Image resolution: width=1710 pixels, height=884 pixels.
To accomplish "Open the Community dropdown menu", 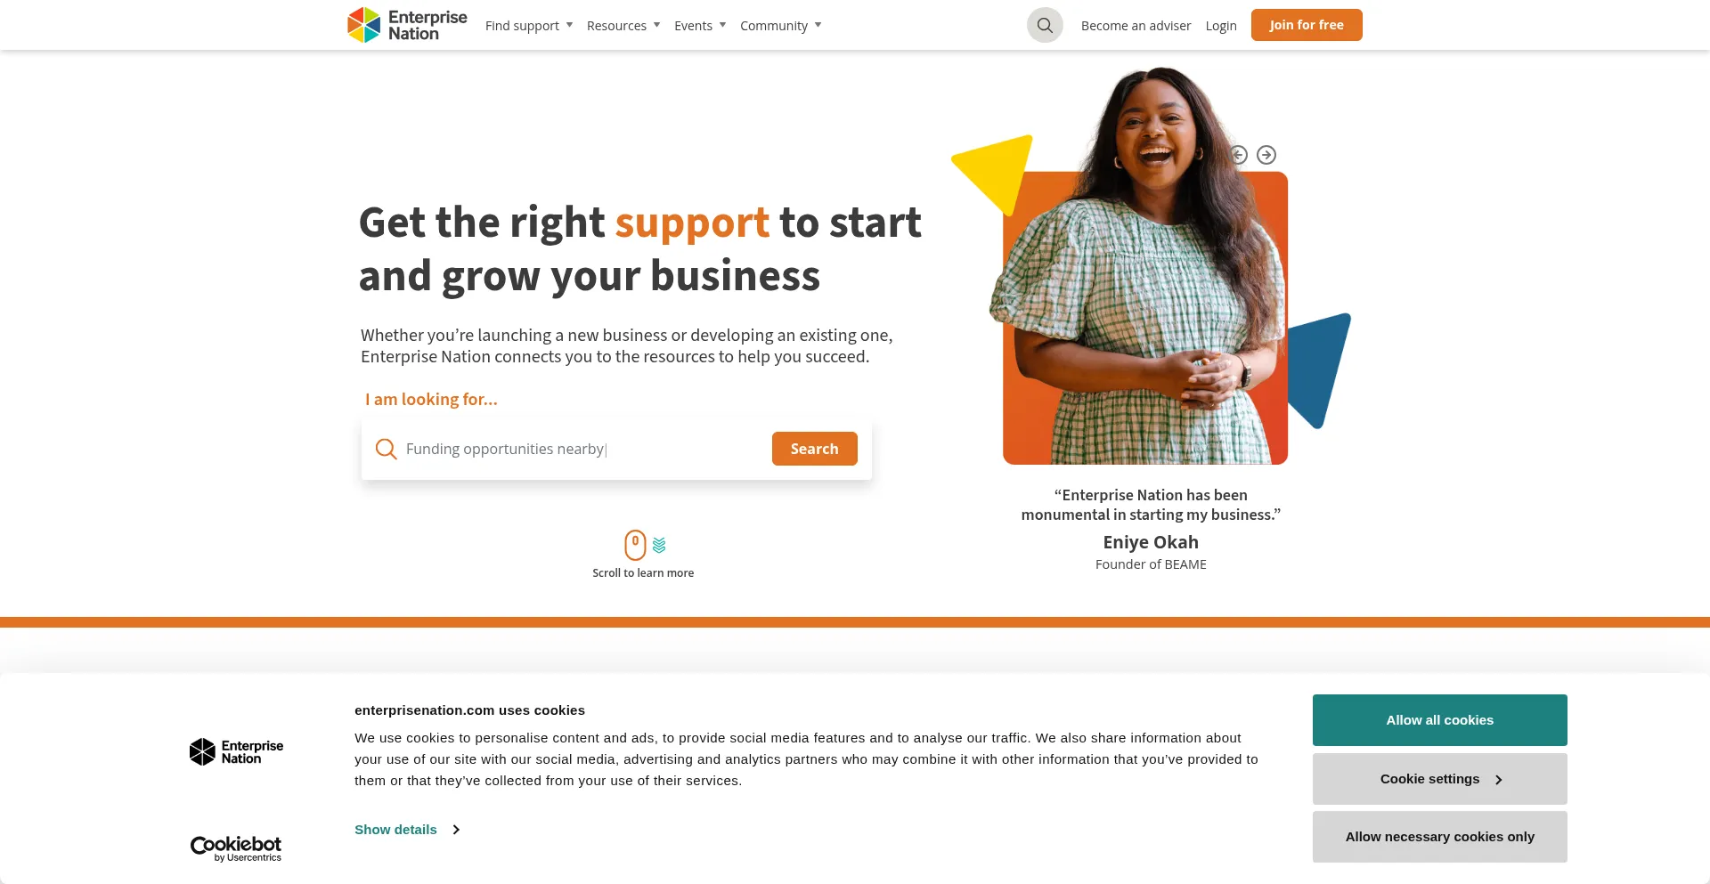I will click(781, 26).
